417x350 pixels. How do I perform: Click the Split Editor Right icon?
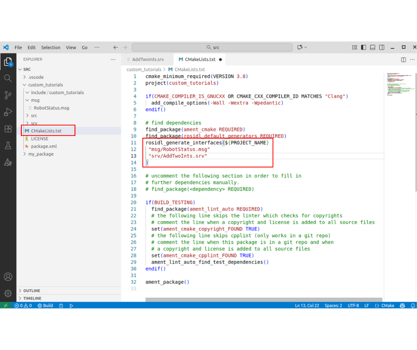pyautogui.click(x=403, y=60)
